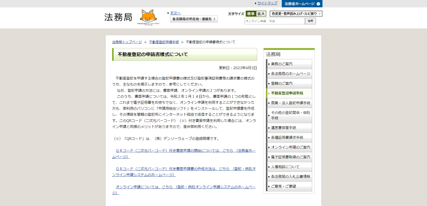Set text size to 標準
427x206 pixels.
(251, 13)
